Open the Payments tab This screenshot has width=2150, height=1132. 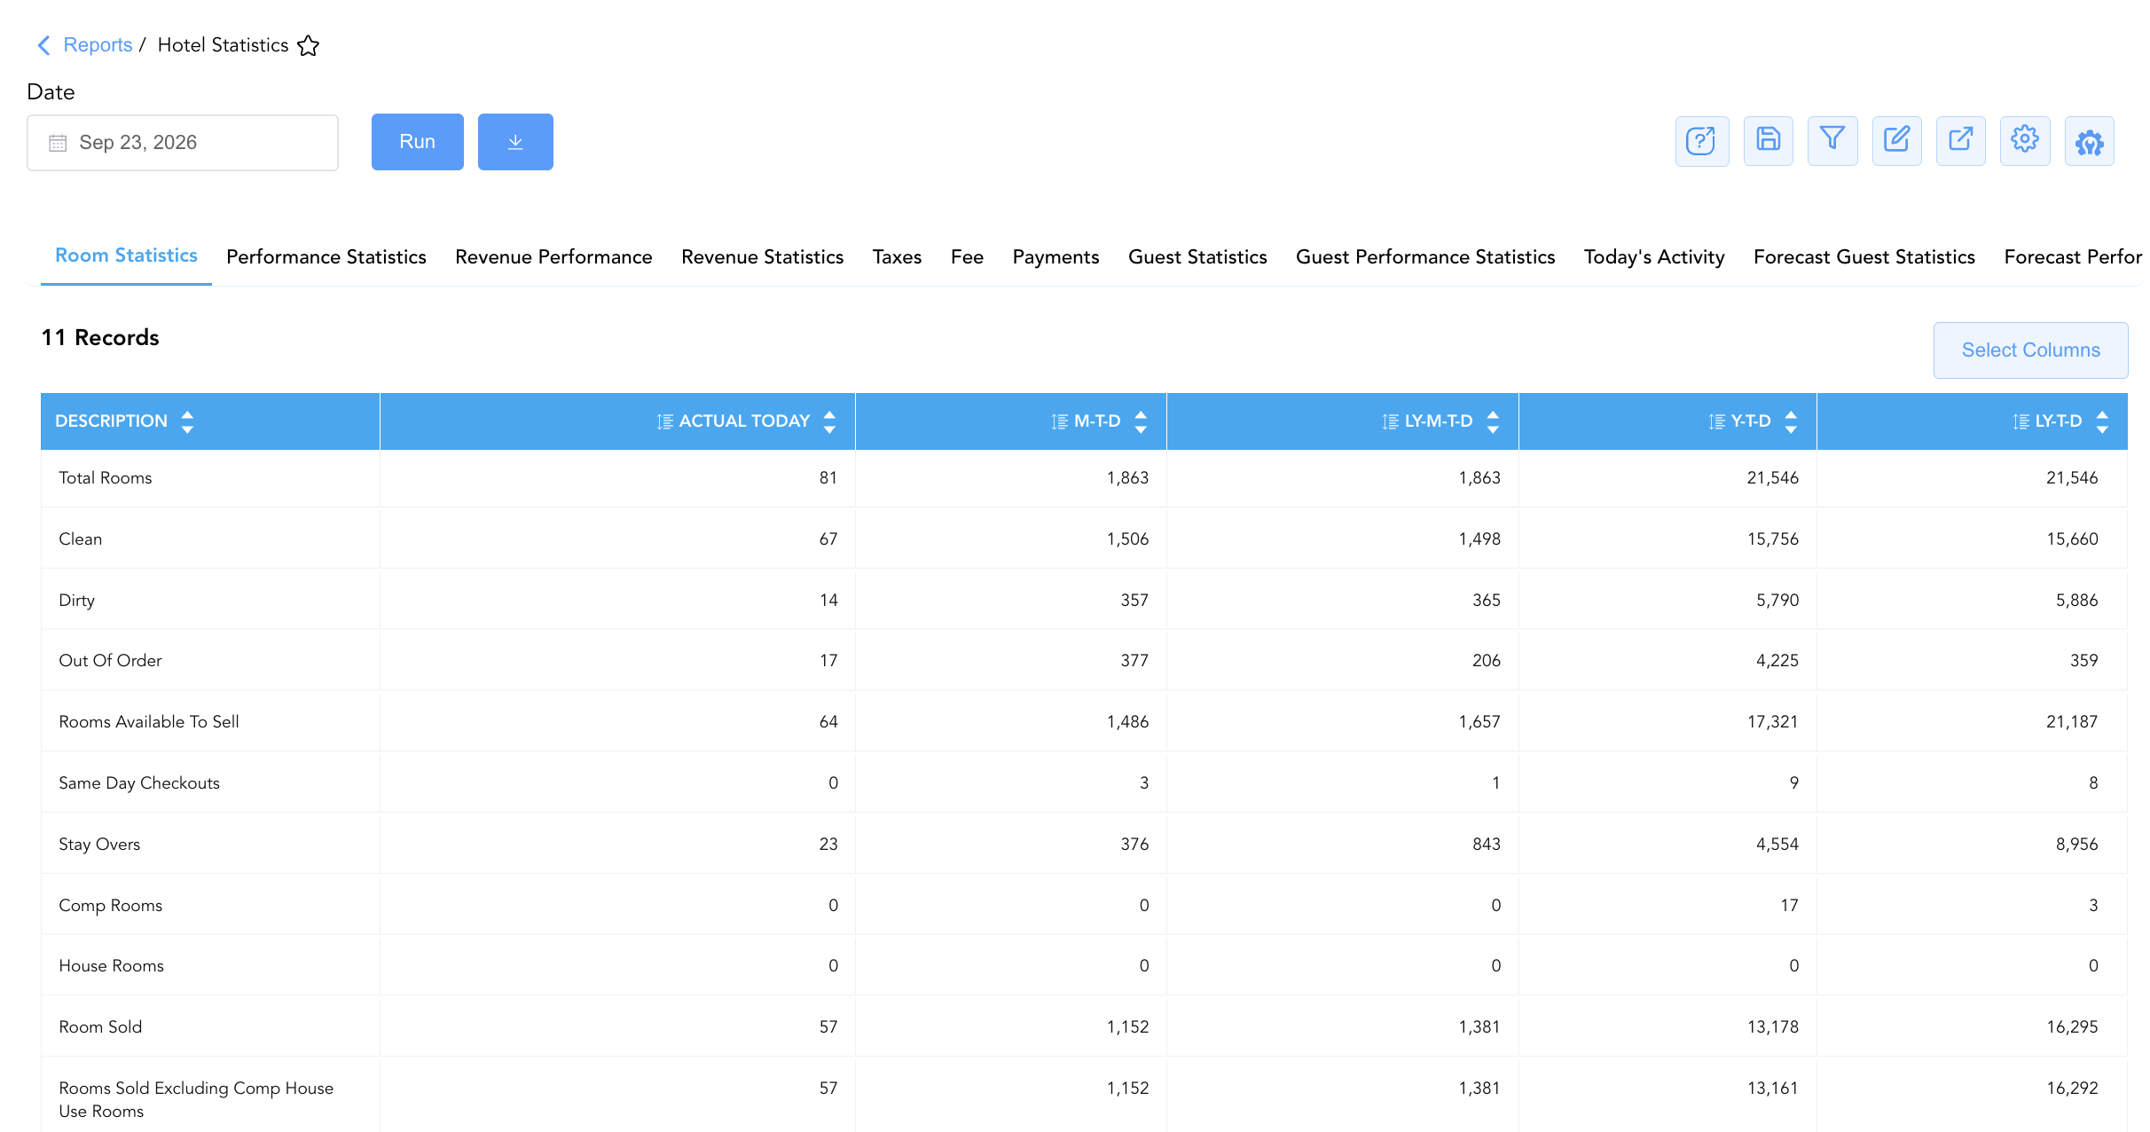(x=1055, y=257)
